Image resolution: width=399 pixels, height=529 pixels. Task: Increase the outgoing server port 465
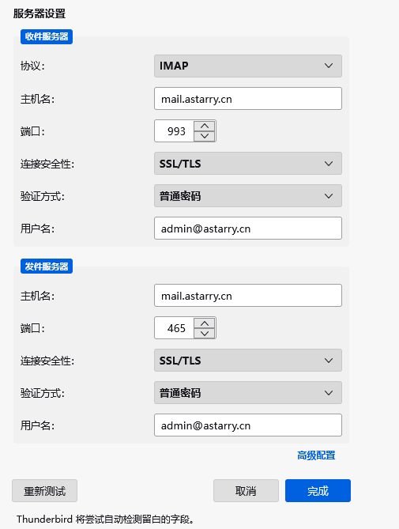pos(205,323)
